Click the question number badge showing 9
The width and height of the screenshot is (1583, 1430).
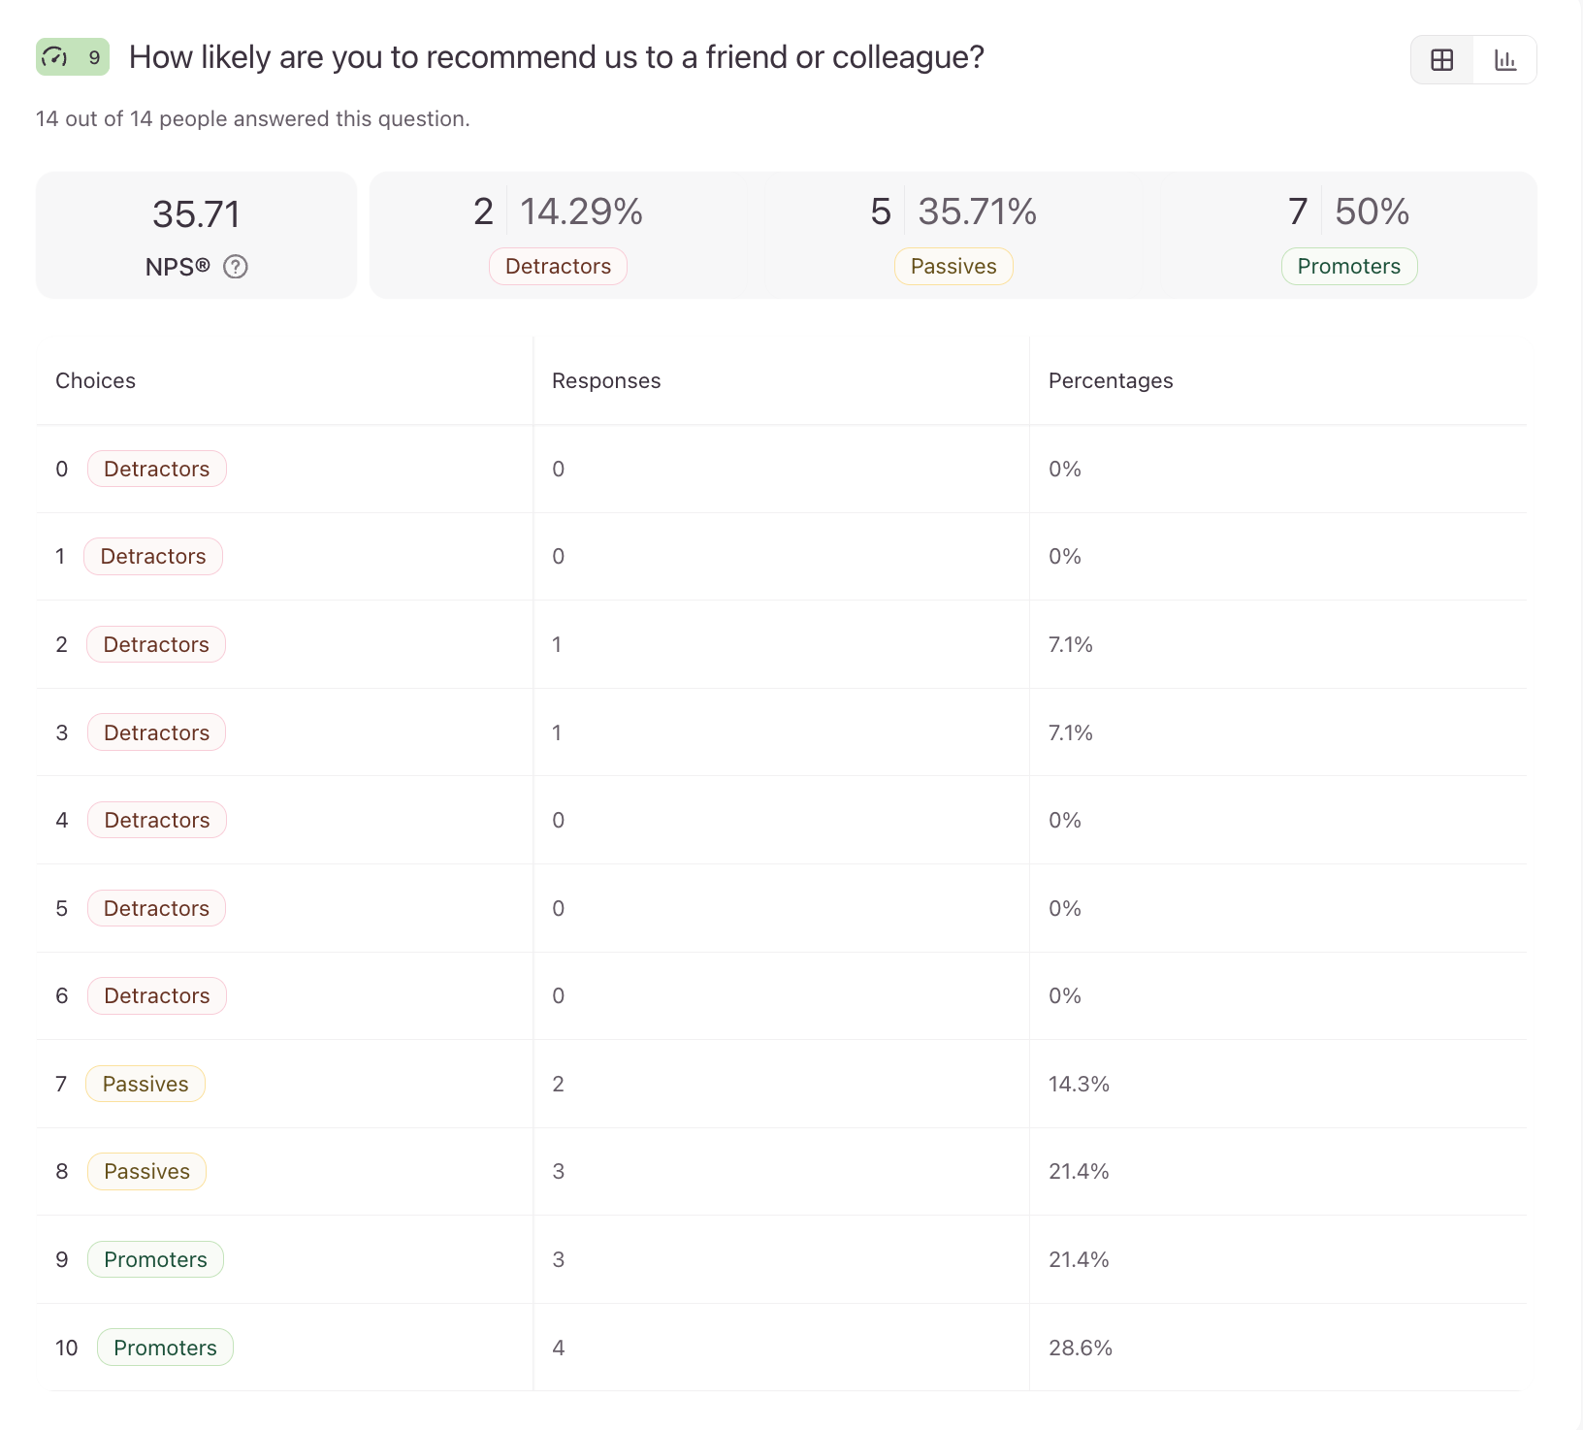(94, 56)
